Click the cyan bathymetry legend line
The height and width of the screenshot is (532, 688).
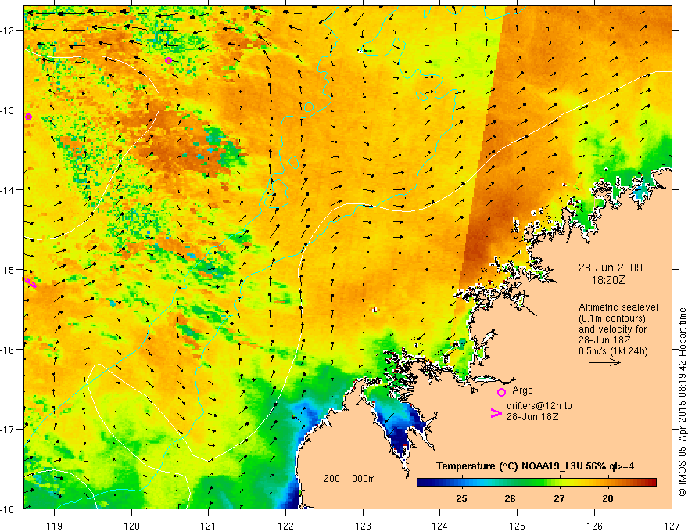tap(339, 487)
